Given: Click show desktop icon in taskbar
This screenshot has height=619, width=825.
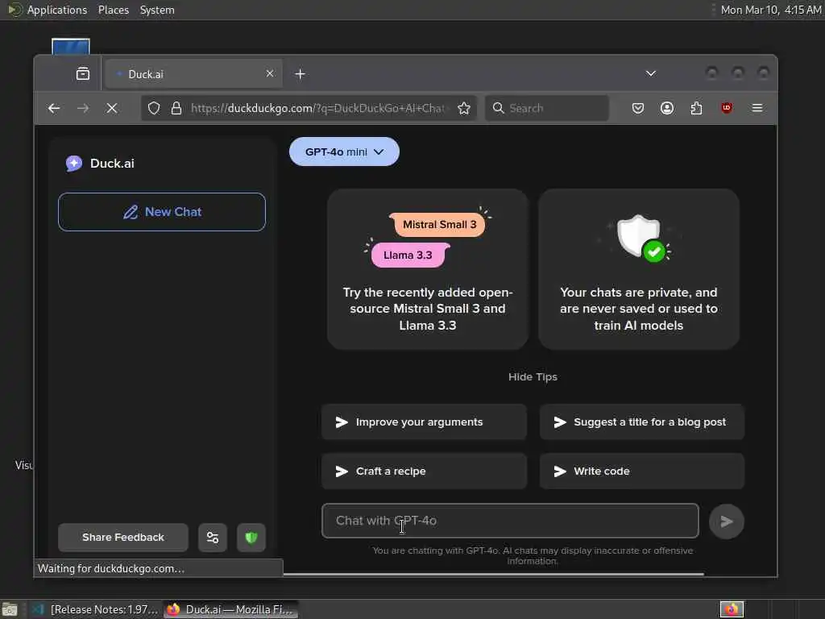Looking at the screenshot, I should (10, 609).
